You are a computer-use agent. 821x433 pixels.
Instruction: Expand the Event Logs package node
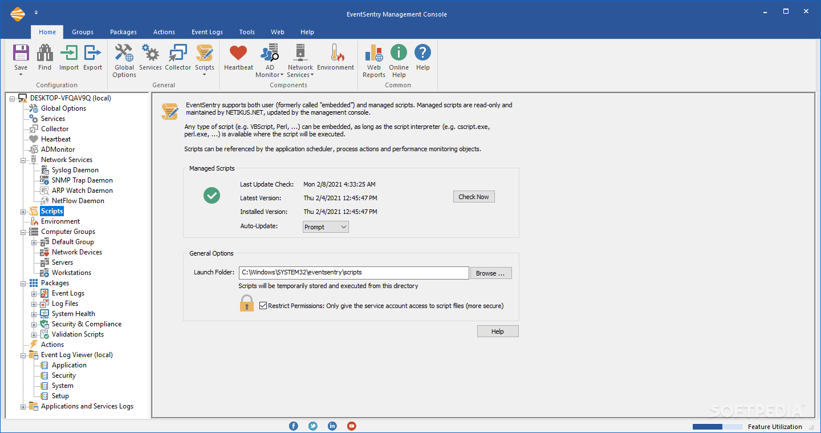34,294
